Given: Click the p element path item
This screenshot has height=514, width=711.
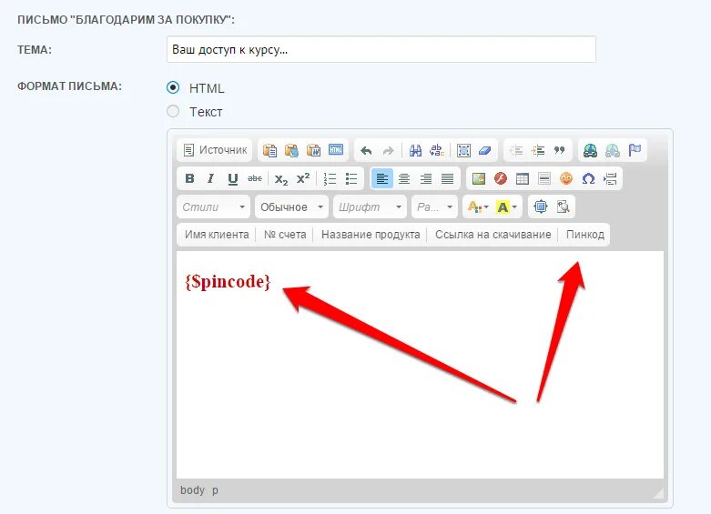Looking at the screenshot, I should pyautogui.click(x=215, y=490).
